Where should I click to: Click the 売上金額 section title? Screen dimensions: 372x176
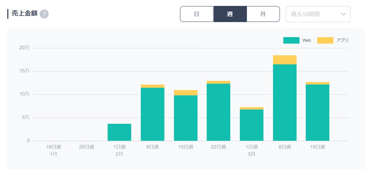coord(25,14)
